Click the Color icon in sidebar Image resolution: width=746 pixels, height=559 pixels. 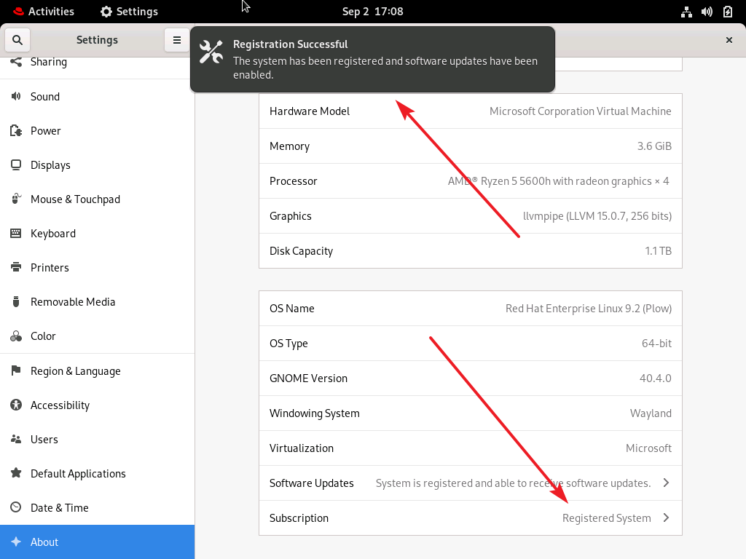[16, 336]
